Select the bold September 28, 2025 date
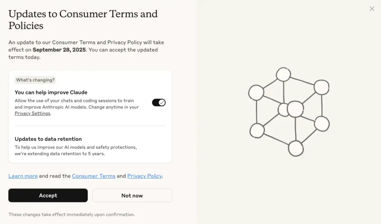Image resolution: width=381 pixels, height=224 pixels. (58, 50)
